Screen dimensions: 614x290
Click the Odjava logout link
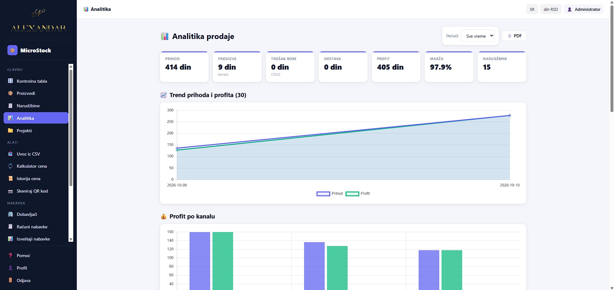coord(38,280)
